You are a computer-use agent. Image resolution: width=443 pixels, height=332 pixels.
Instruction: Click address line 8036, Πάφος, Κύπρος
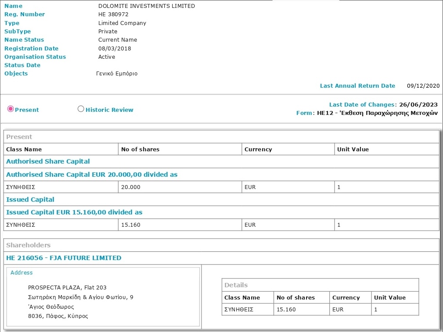[x=58, y=316]
